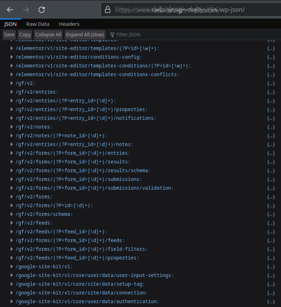This screenshot has height=307, width=281.
Task: Click the browser back navigation icon
Action: pos(10,10)
